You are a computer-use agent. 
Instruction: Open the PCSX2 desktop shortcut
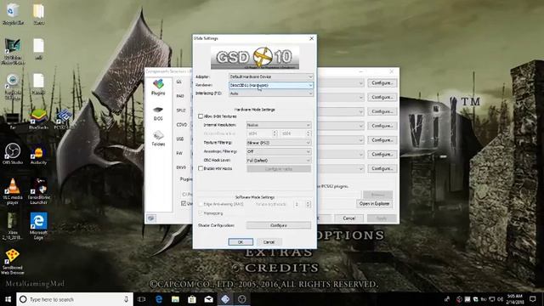coord(64,120)
